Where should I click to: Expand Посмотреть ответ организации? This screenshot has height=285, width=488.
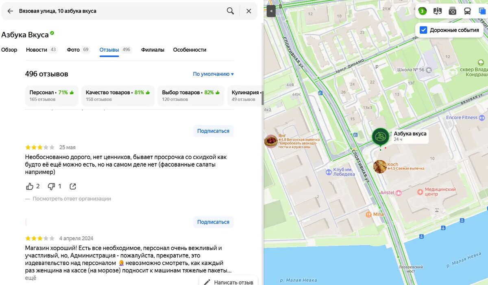coord(72,199)
